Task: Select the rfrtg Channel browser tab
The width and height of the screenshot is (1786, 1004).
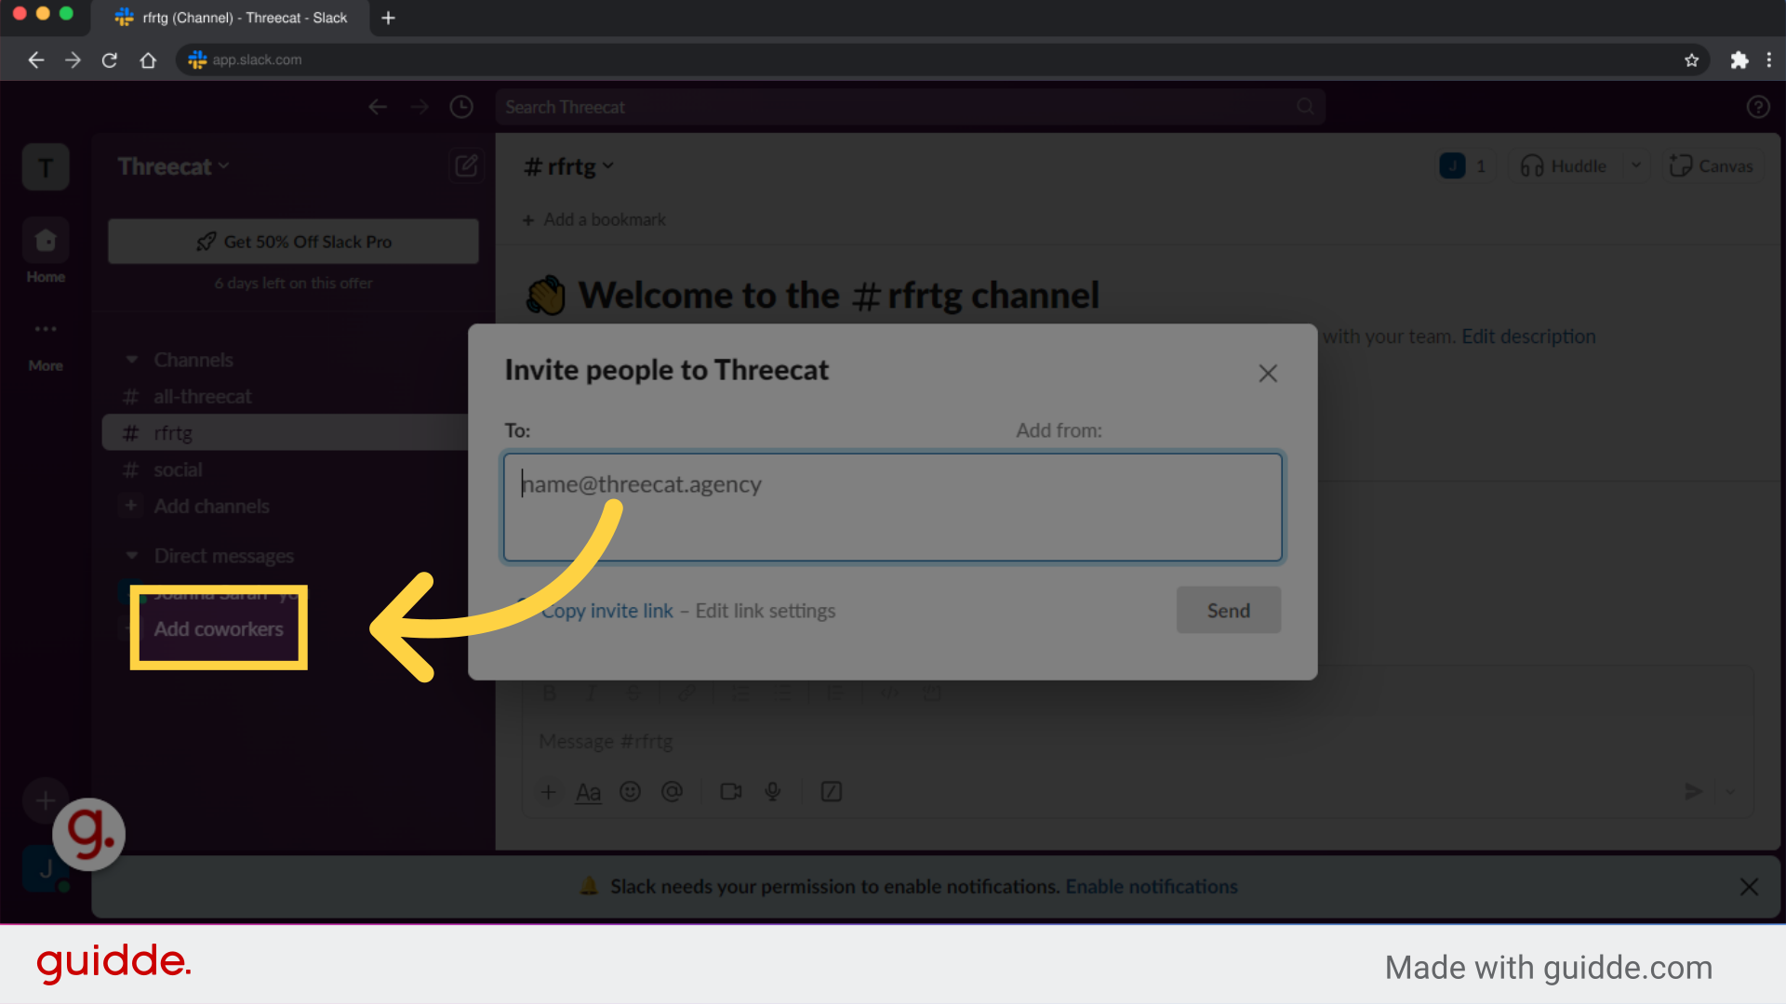Action: [233, 18]
